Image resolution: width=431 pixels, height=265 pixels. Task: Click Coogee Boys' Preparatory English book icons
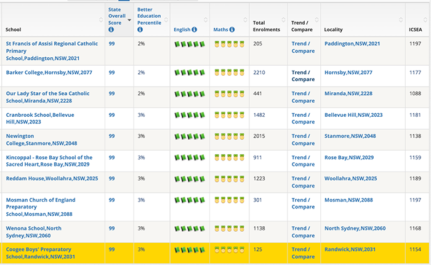[x=190, y=250]
